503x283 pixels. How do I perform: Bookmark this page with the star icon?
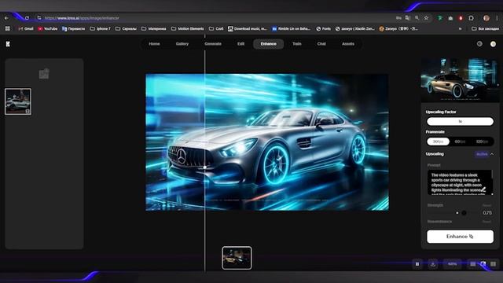(x=426, y=18)
